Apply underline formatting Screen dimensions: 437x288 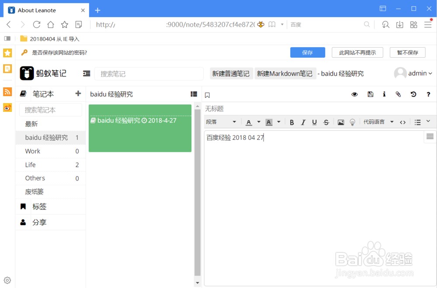314,122
